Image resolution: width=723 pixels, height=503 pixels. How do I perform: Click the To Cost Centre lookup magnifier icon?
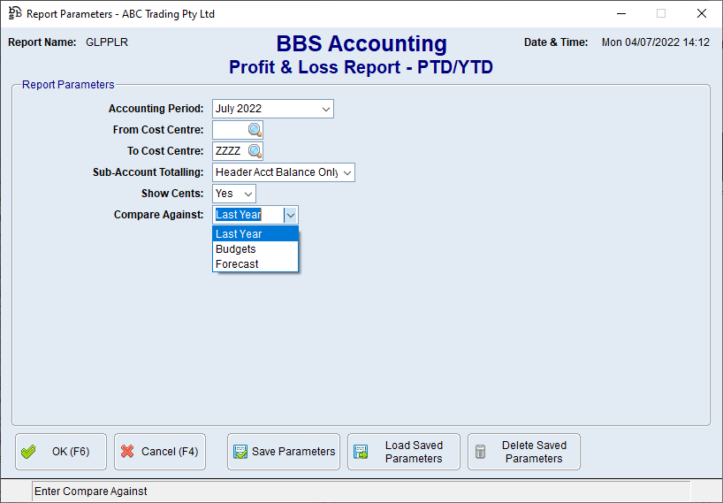[255, 151]
